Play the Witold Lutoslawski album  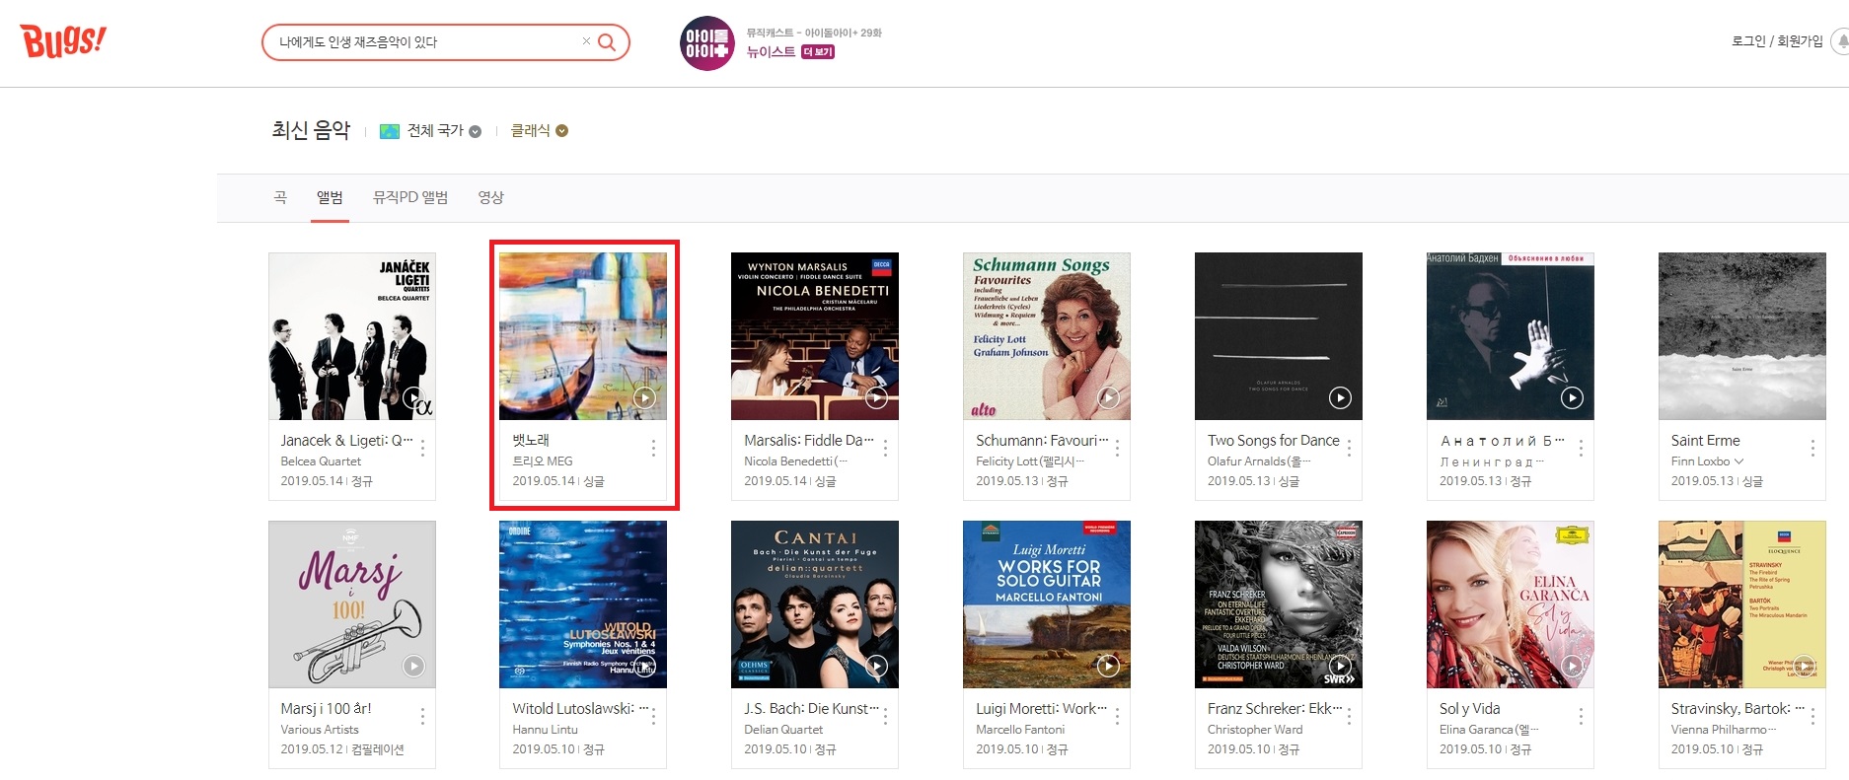(x=644, y=667)
